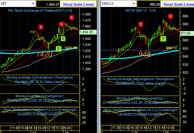Click the 990 price axis label
194x133 pixels.
185,16
